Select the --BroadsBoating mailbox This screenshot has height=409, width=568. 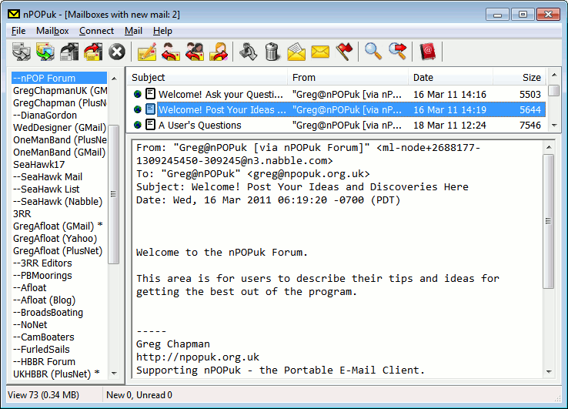[x=59, y=312]
